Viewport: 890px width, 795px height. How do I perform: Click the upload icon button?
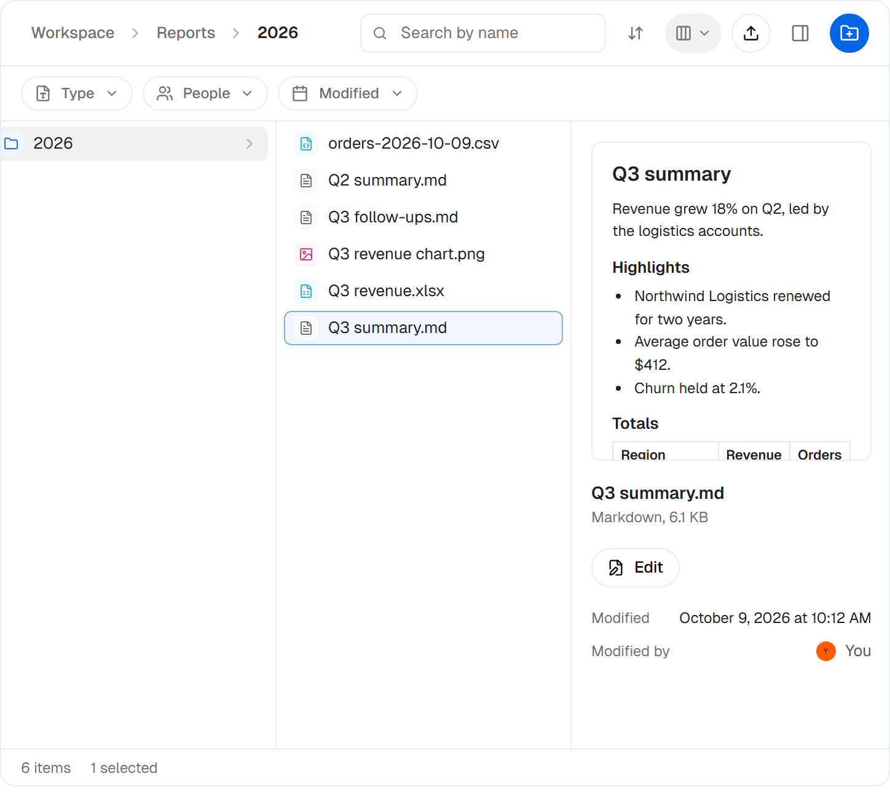[x=750, y=33]
